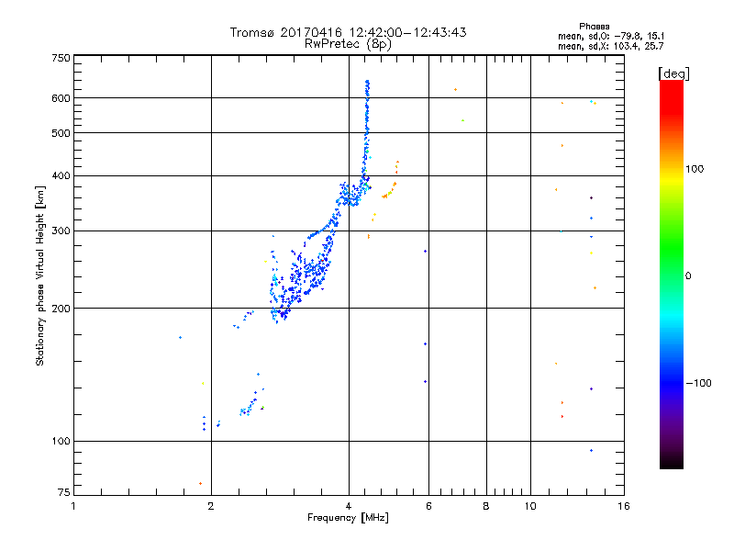Click the y-axis '750' tick label

pyautogui.click(x=61, y=58)
